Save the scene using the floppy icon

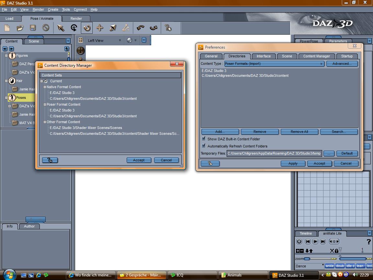pyautogui.click(x=33, y=28)
